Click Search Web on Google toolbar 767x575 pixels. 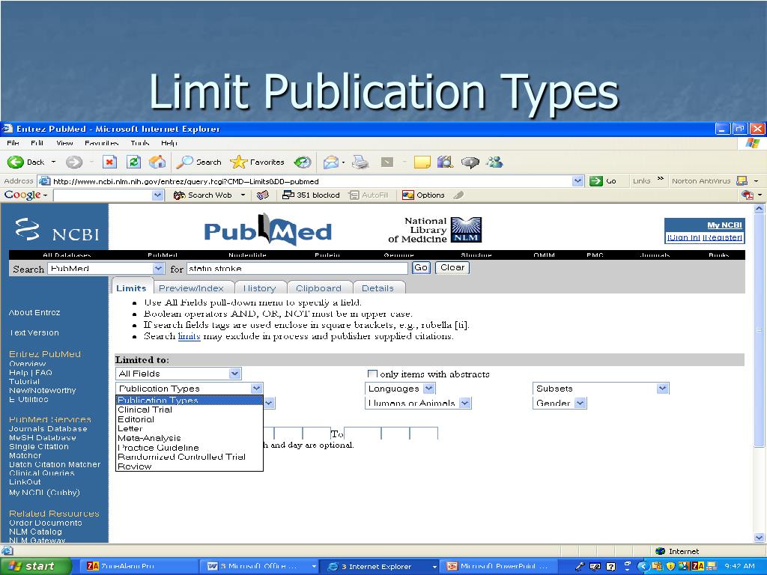[203, 195]
